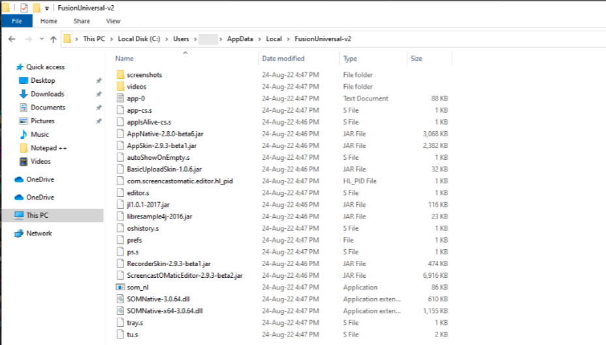
Task: Open the recent locations dropdown arrow
Action: pos(40,39)
